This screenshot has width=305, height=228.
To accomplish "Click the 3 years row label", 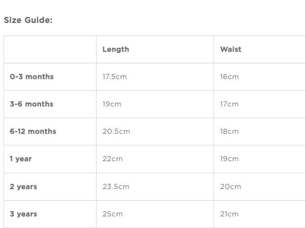I will coord(23,214).
